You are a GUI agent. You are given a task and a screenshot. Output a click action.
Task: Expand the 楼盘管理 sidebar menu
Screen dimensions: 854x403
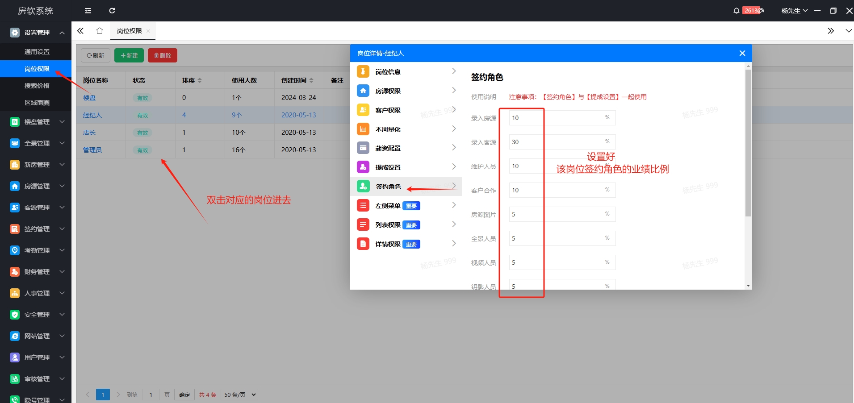(x=38, y=122)
